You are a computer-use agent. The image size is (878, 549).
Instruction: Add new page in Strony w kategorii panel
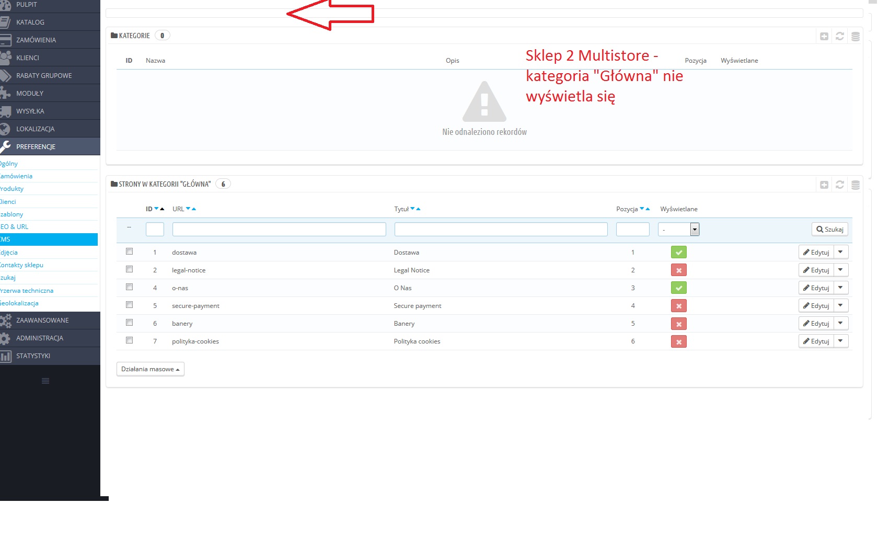[x=824, y=185]
